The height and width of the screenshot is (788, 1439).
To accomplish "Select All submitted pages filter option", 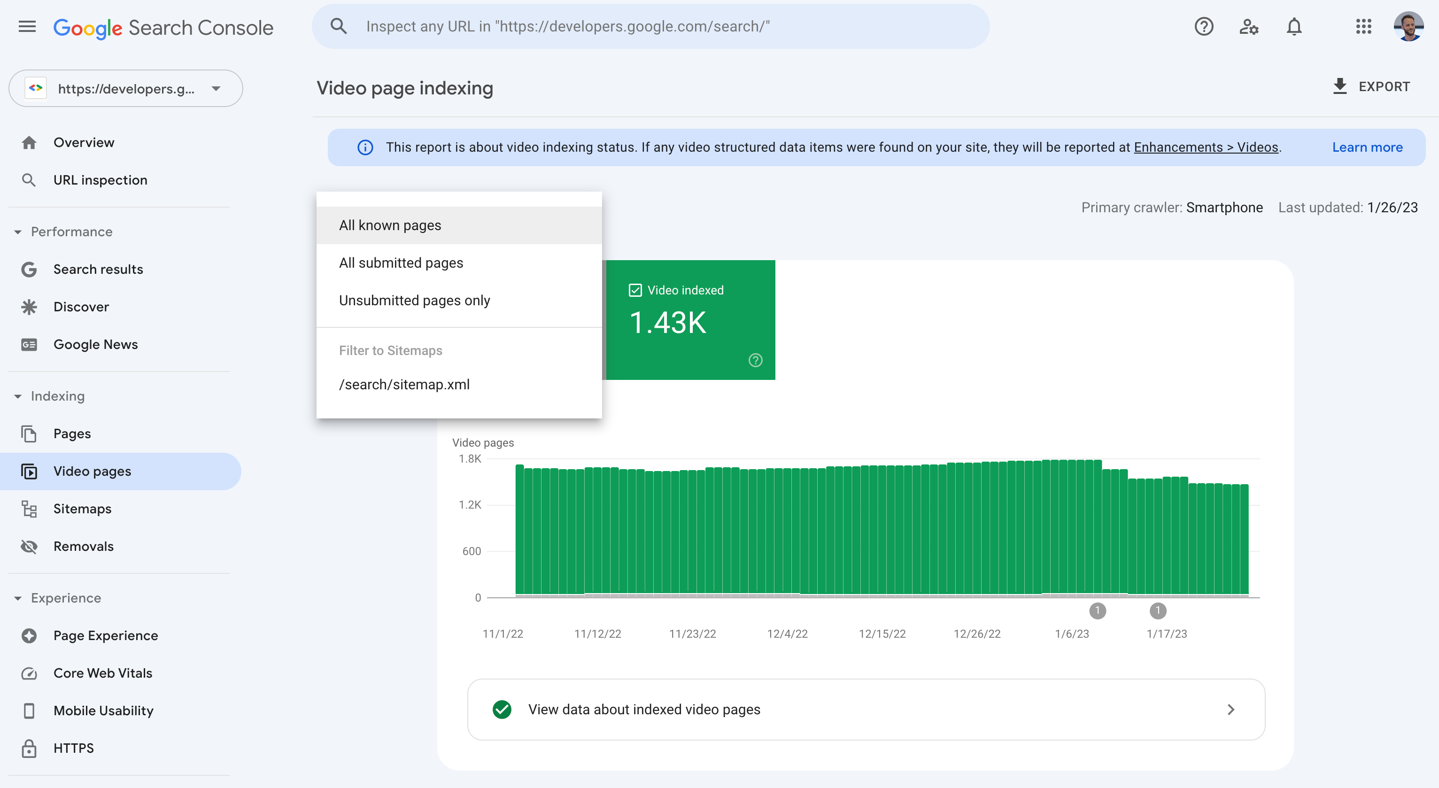I will 401,262.
